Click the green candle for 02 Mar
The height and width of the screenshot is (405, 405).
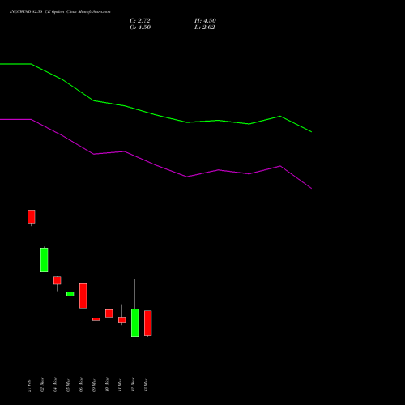pyautogui.click(x=45, y=260)
